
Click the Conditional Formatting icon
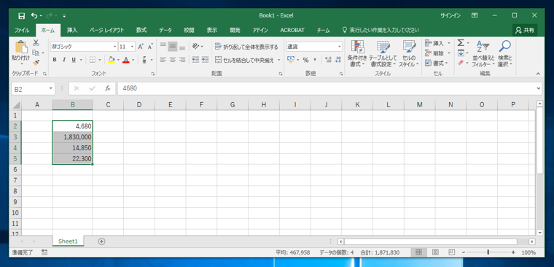click(357, 47)
